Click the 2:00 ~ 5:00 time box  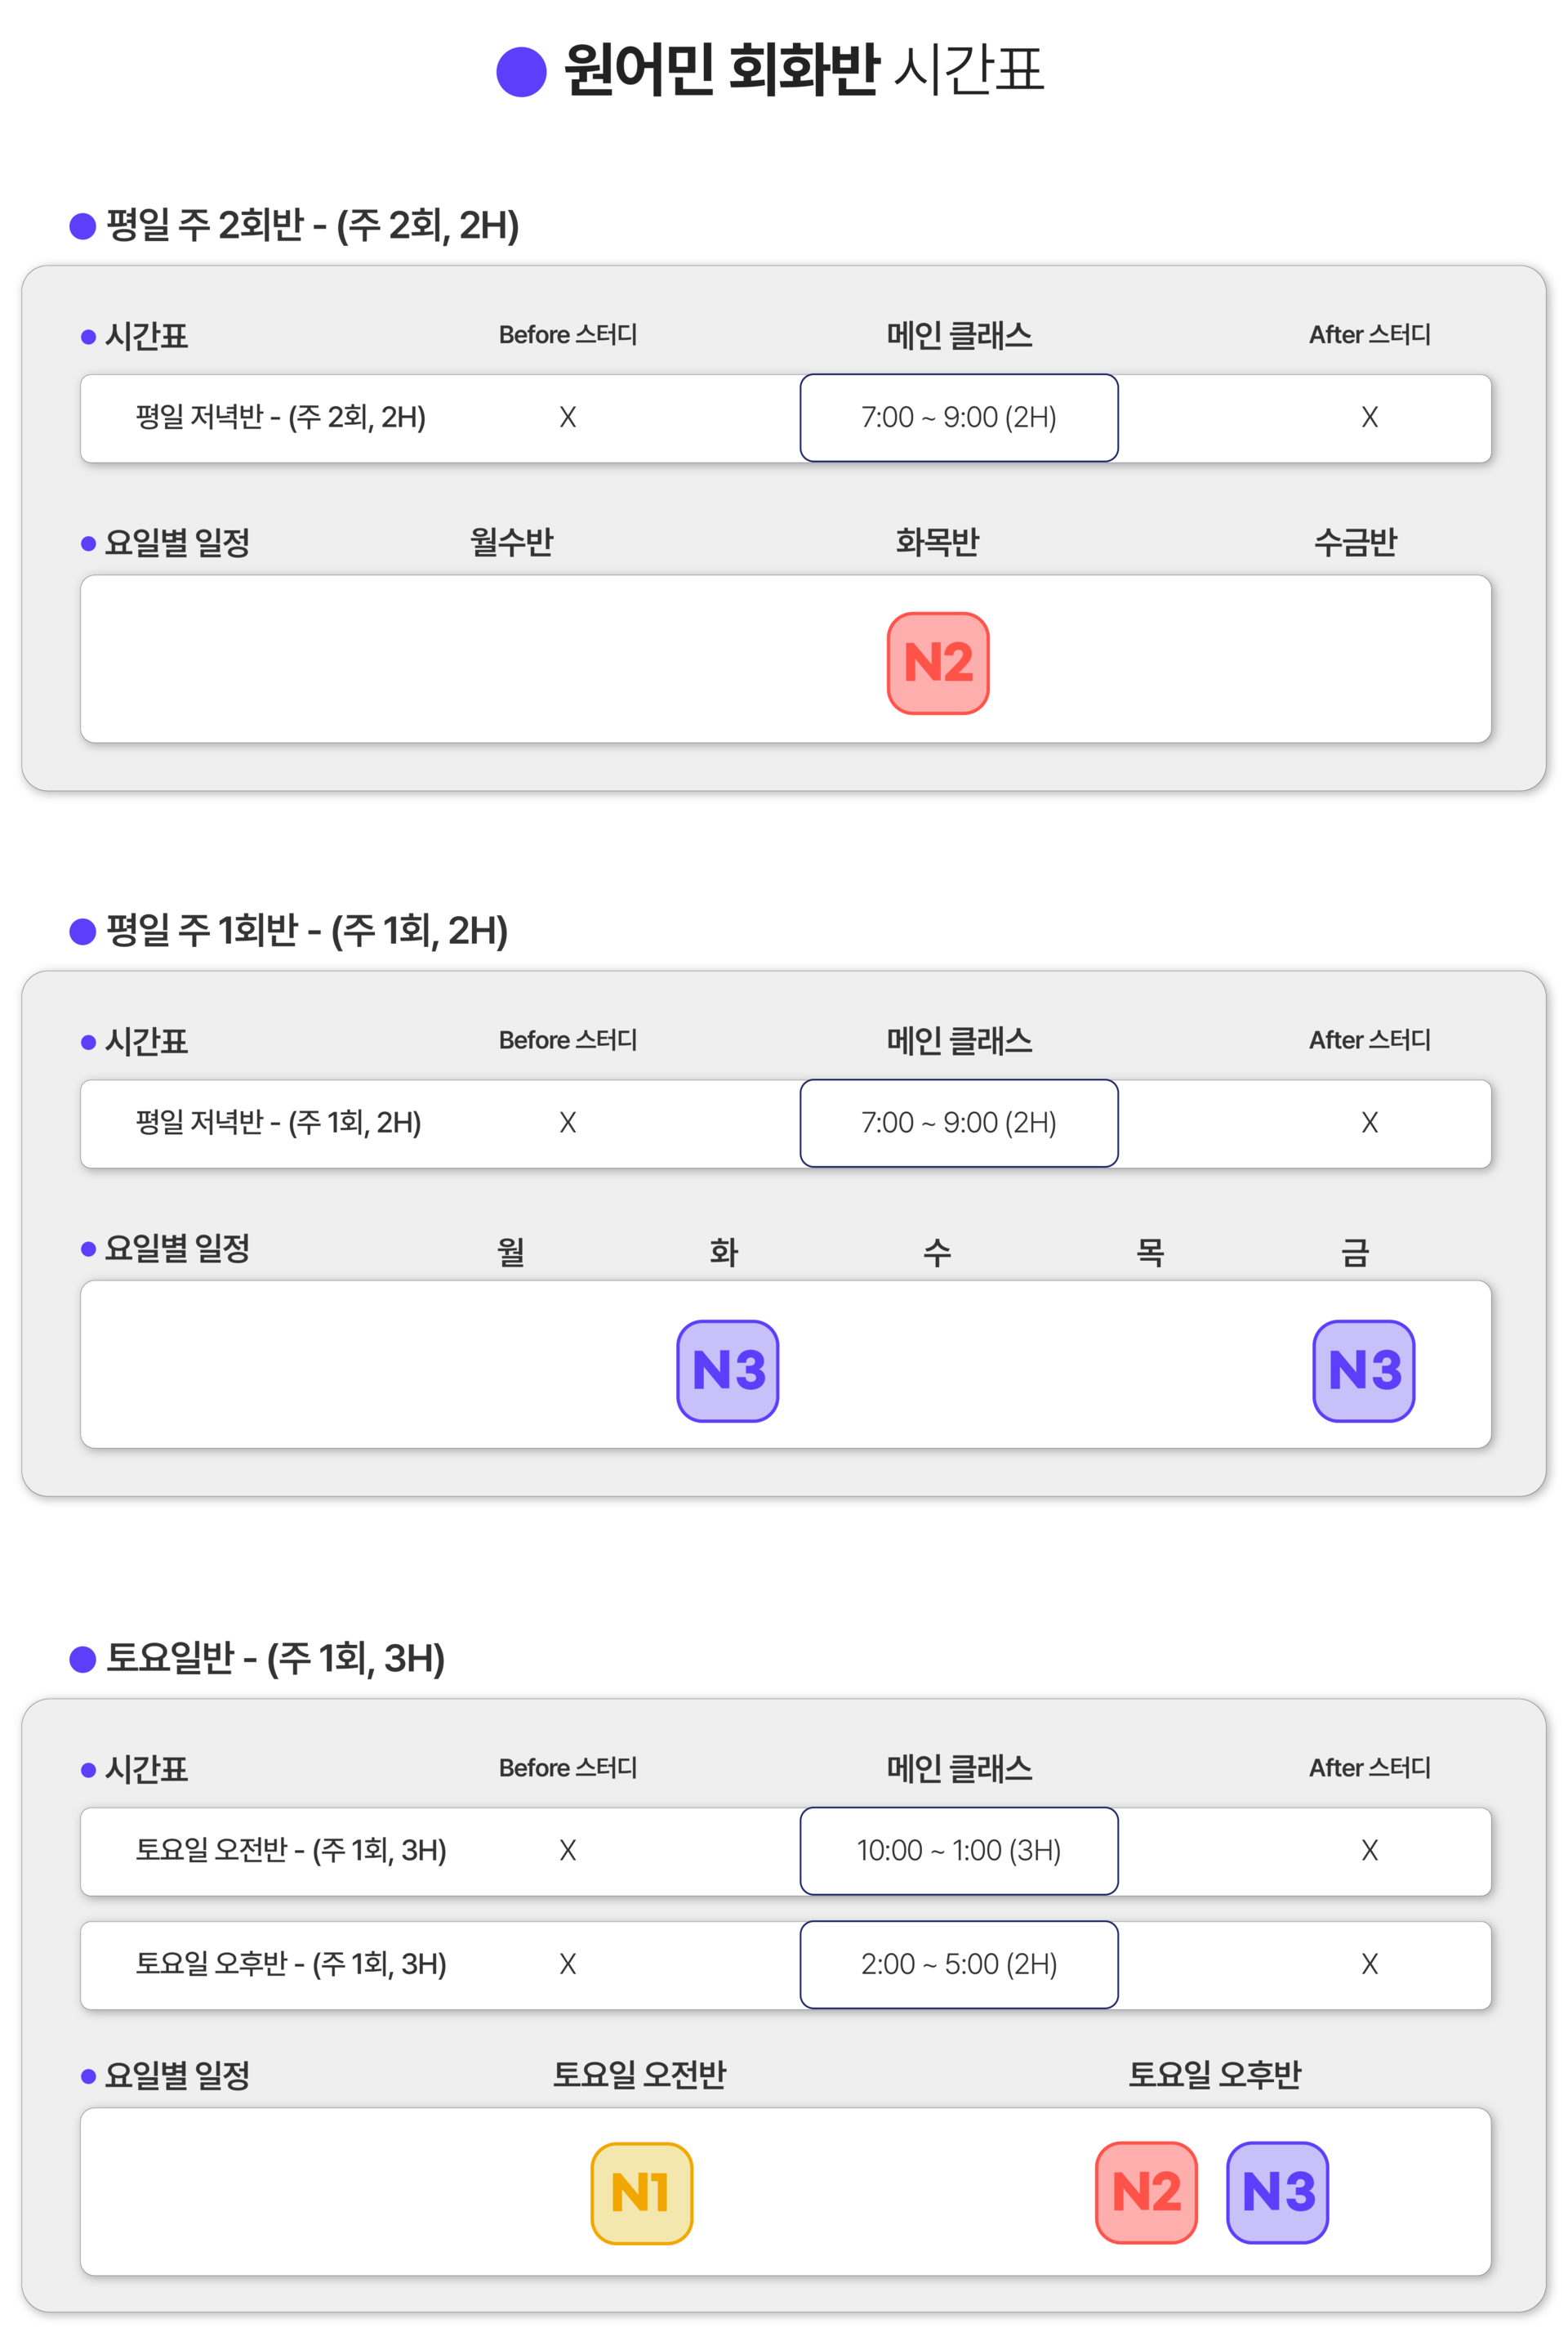coord(959,1964)
